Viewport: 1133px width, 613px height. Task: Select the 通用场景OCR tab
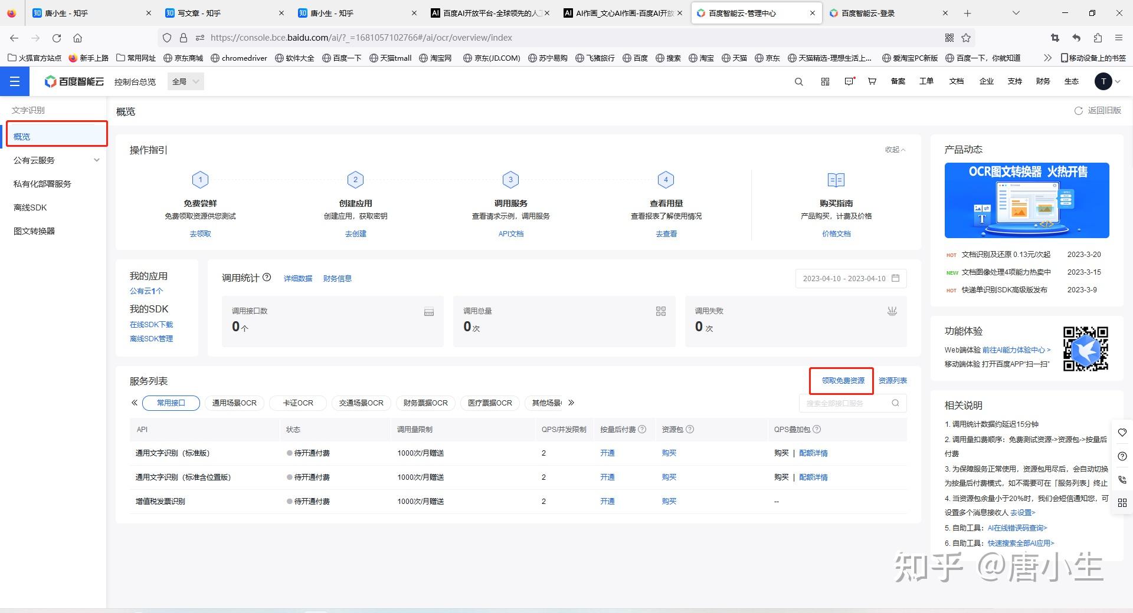click(234, 403)
